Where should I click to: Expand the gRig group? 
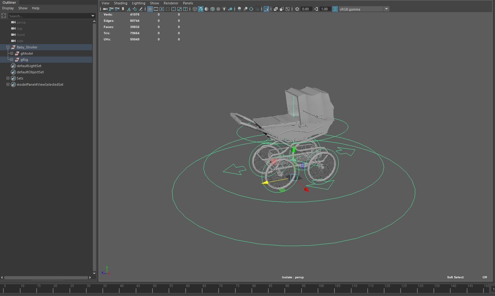12,60
